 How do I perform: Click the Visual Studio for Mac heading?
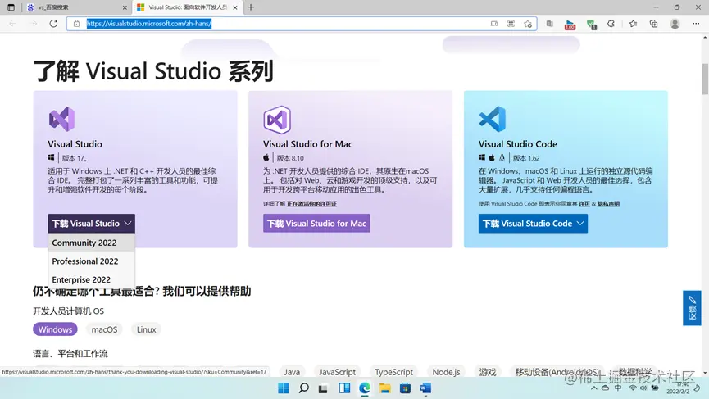click(307, 144)
